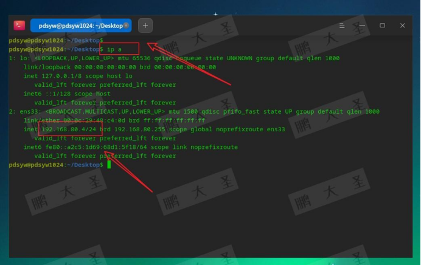Close the pdsyw@pdsyw1024 terminal tab
The image size is (421, 265).
tap(126, 26)
